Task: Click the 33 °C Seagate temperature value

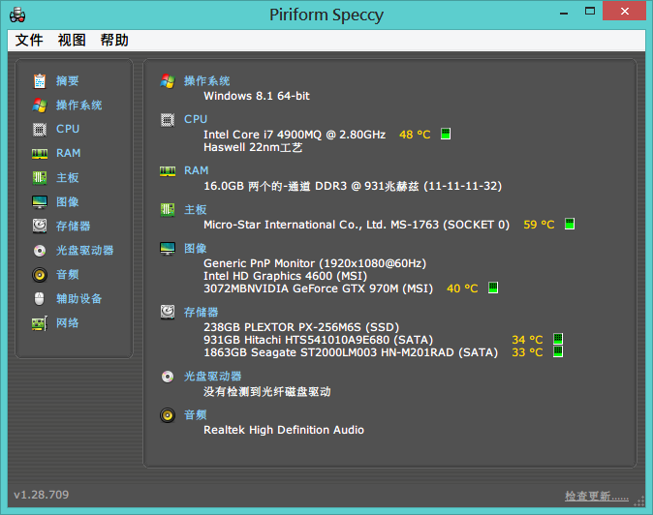Action: coord(527,352)
